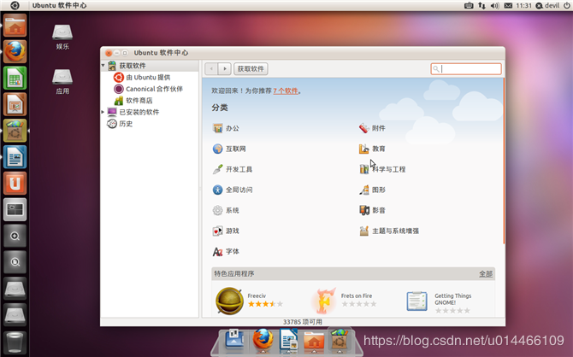Screen dimensions: 573x357
Task: Open the 全局访问 accessibility icon
Action: pos(218,190)
